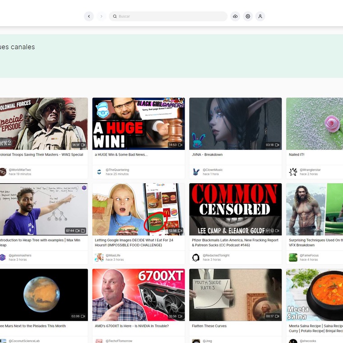
Task: Click the 'hace 25 minutos' timestamp
Action: click(x=117, y=174)
